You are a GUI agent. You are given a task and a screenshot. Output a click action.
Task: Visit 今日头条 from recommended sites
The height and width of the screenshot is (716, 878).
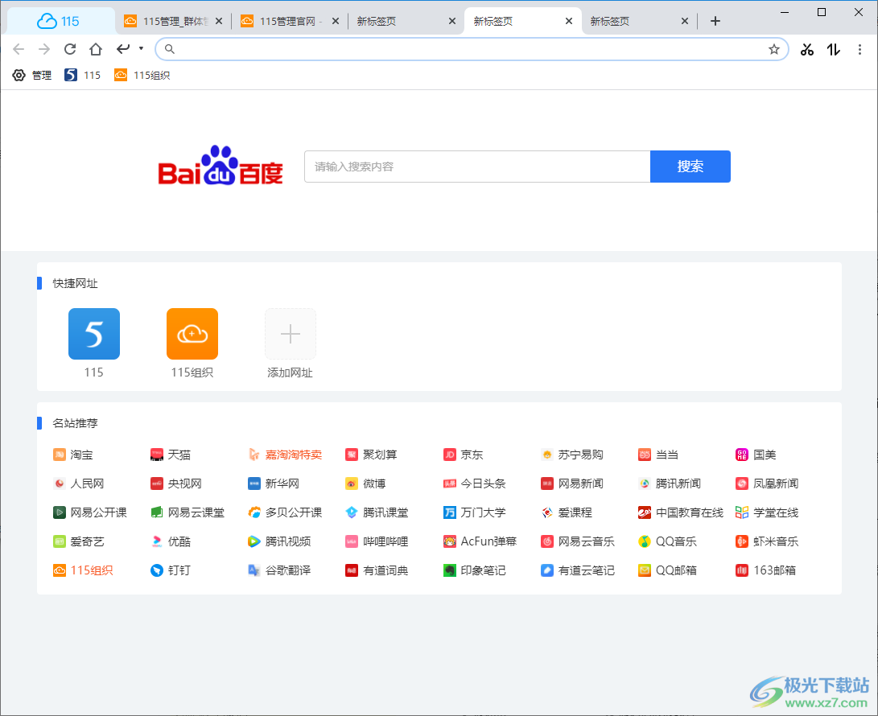(474, 484)
